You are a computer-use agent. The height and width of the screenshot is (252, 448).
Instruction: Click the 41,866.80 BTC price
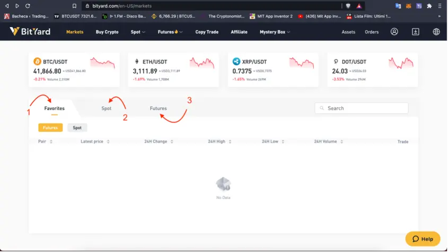coord(47,71)
